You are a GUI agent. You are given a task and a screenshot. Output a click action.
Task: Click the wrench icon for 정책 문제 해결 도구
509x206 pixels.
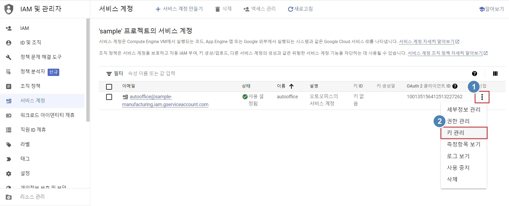click(x=9, y=57)
